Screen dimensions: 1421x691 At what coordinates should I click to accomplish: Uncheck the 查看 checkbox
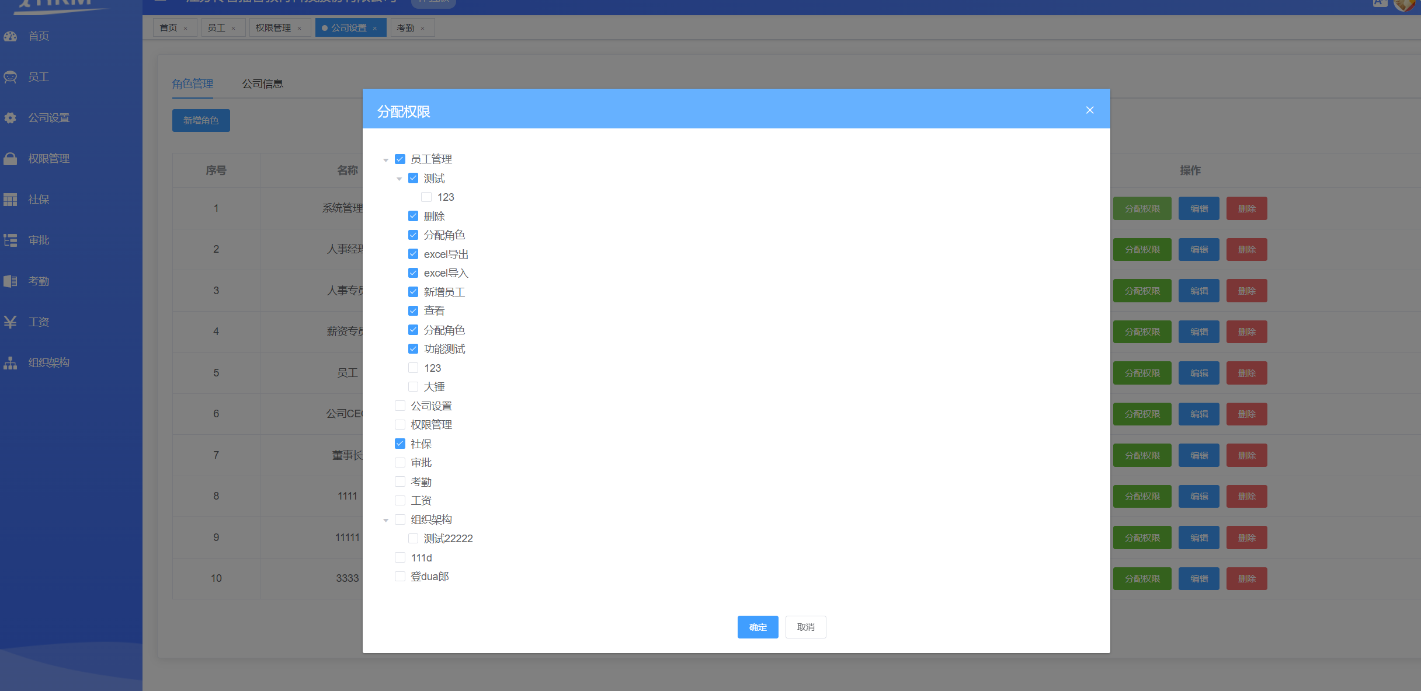coord(414,311)
